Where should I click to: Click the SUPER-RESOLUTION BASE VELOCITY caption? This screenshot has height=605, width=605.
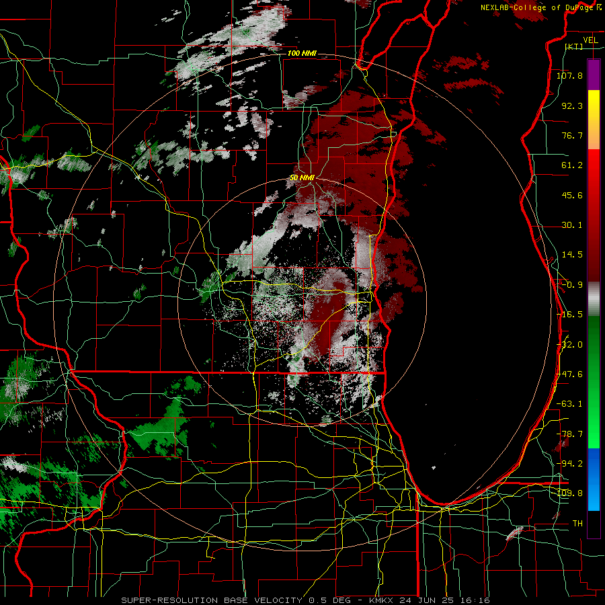click(213, 600)
